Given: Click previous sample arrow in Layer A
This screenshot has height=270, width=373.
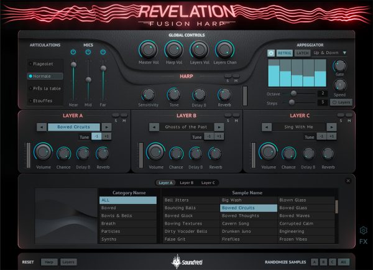Looking at the screenshot, I should [40, 127].
